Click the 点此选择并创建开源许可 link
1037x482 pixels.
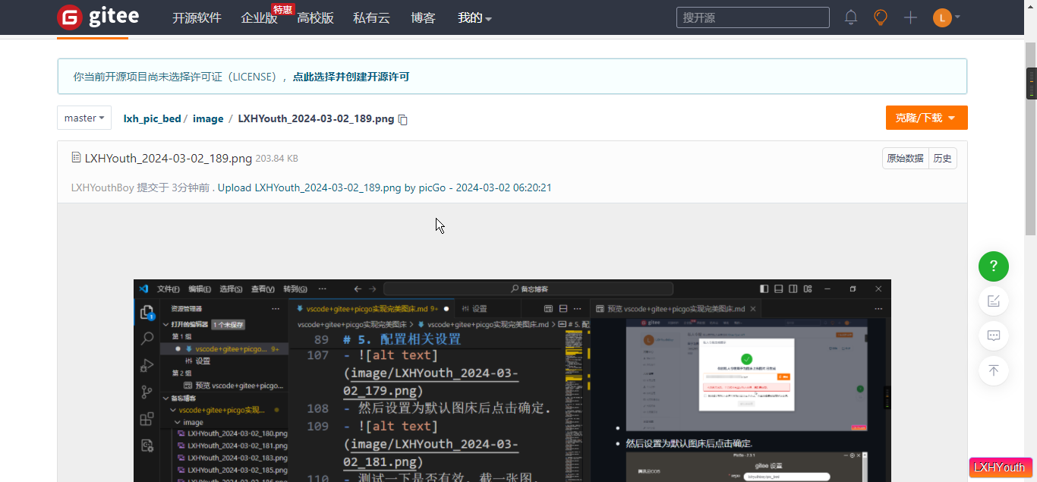tap(351, 77)
